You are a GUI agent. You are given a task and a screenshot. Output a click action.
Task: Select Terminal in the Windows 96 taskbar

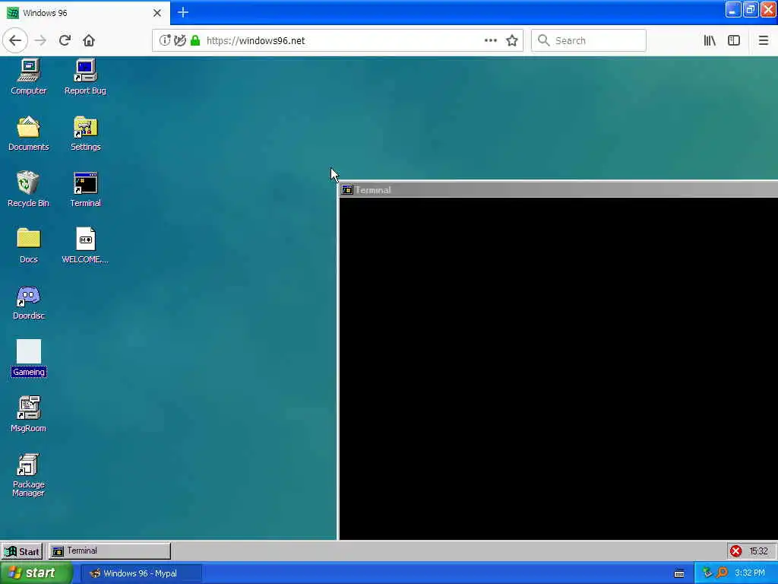click(x=109, y=551)
